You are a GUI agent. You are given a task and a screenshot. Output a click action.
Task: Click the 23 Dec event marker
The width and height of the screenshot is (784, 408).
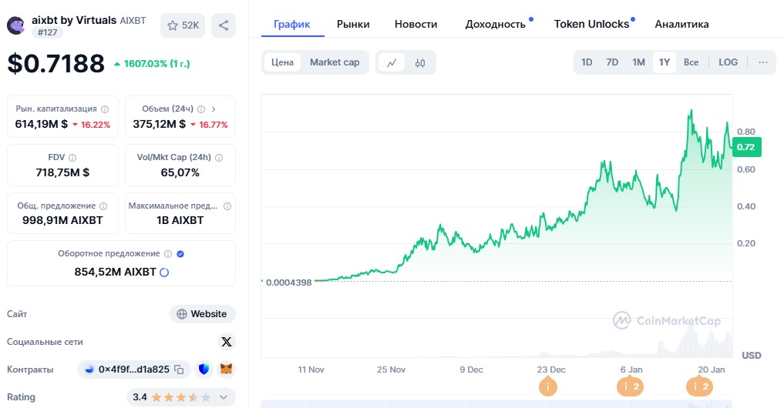pos(548,387)
